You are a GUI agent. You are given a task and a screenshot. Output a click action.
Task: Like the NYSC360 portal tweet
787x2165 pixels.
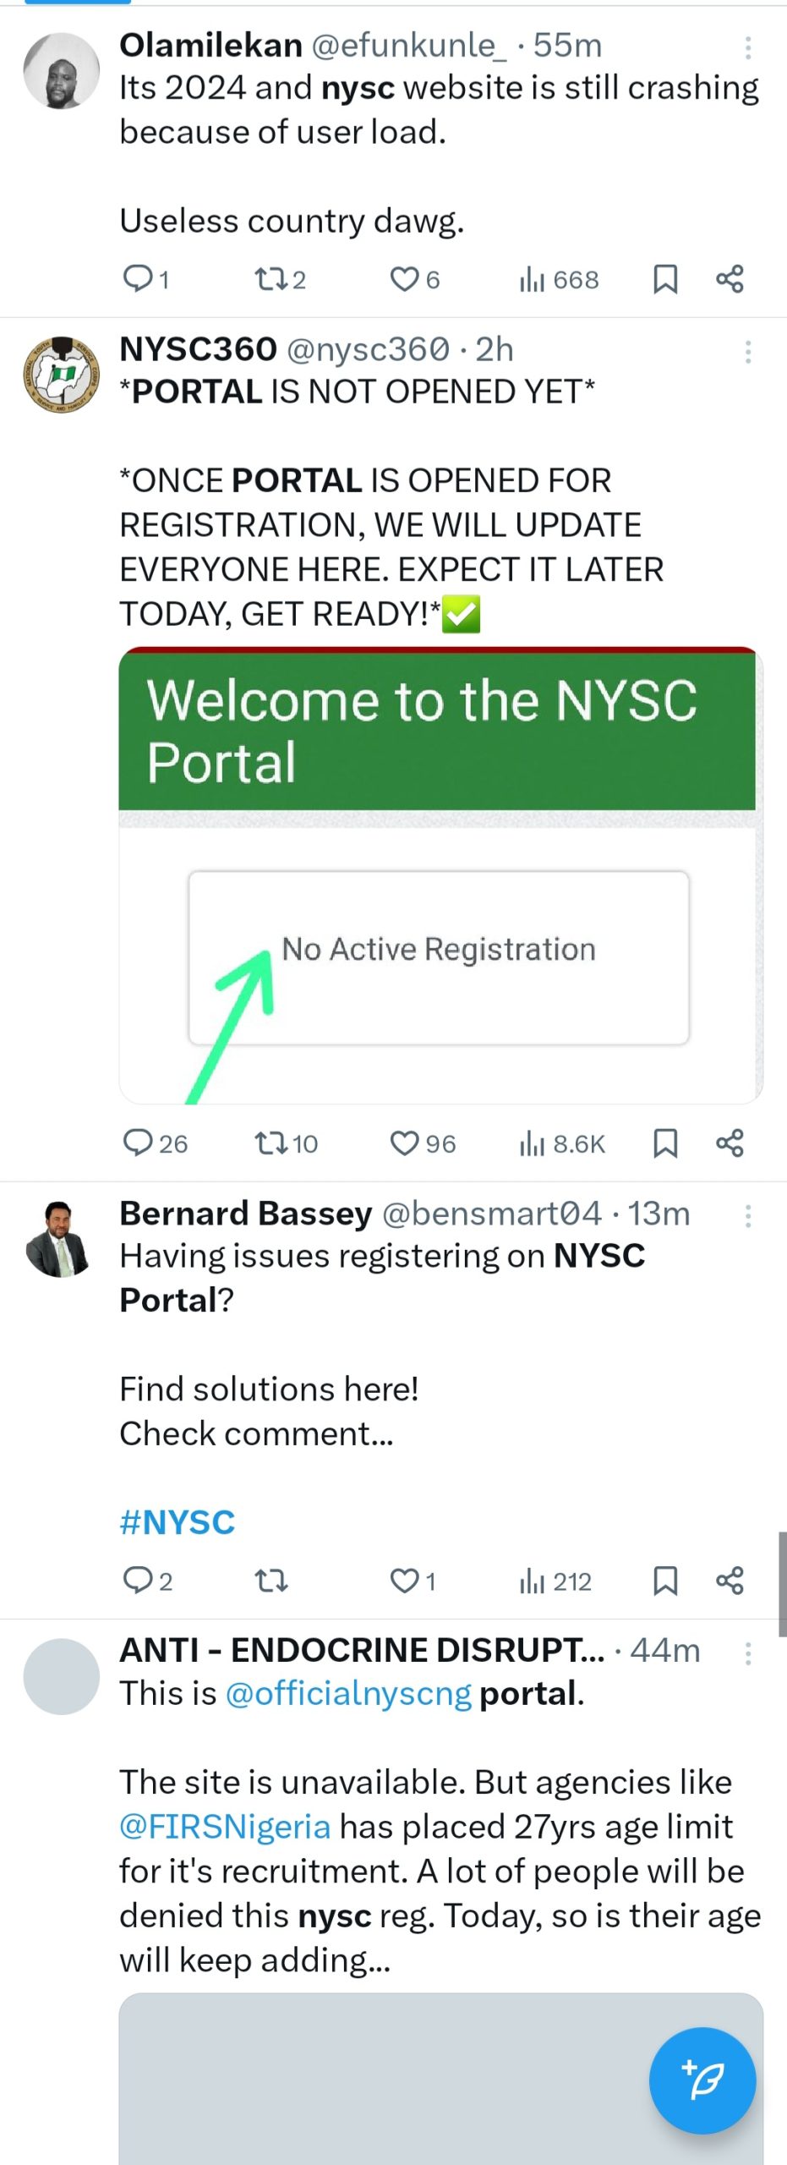pyautogui.click(x=404, y=1143)
